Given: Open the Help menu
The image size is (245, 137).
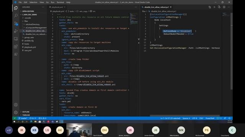Looking at the screenshot, I should pyautogui.click(x=68, y=2).
